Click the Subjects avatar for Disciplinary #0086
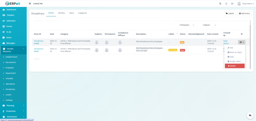The width and height of the screenshot is (256, 121). (96, 42)
